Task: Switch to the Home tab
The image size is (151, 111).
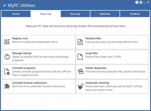Action: coord(16,14)
